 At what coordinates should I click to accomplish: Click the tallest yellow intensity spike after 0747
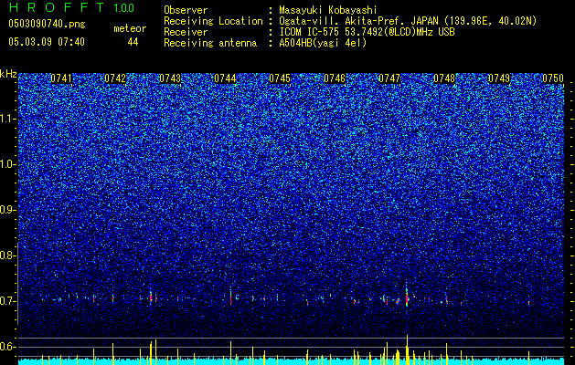(407, 349)
